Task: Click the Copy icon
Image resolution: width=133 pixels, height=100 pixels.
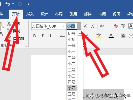Action: [8, 30]
